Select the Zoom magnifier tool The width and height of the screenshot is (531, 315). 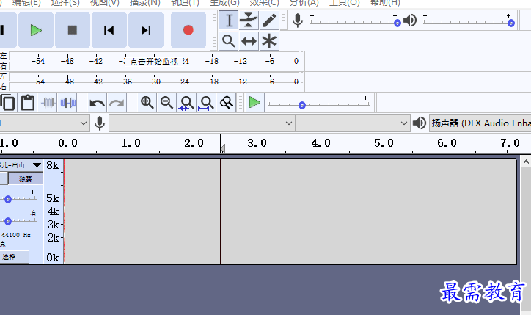pyautogui.click(x=229, y=41)
